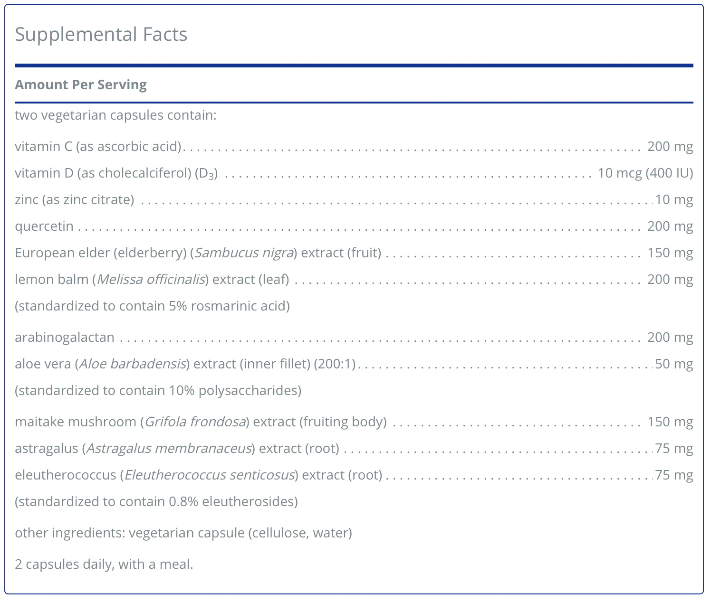This screenshot has width=711, height=602.
Task: Click the Melissa officinalis italic text
Action: coord(151,279)
